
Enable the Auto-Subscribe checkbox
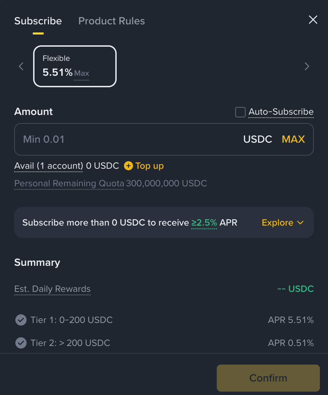[240, 112]
